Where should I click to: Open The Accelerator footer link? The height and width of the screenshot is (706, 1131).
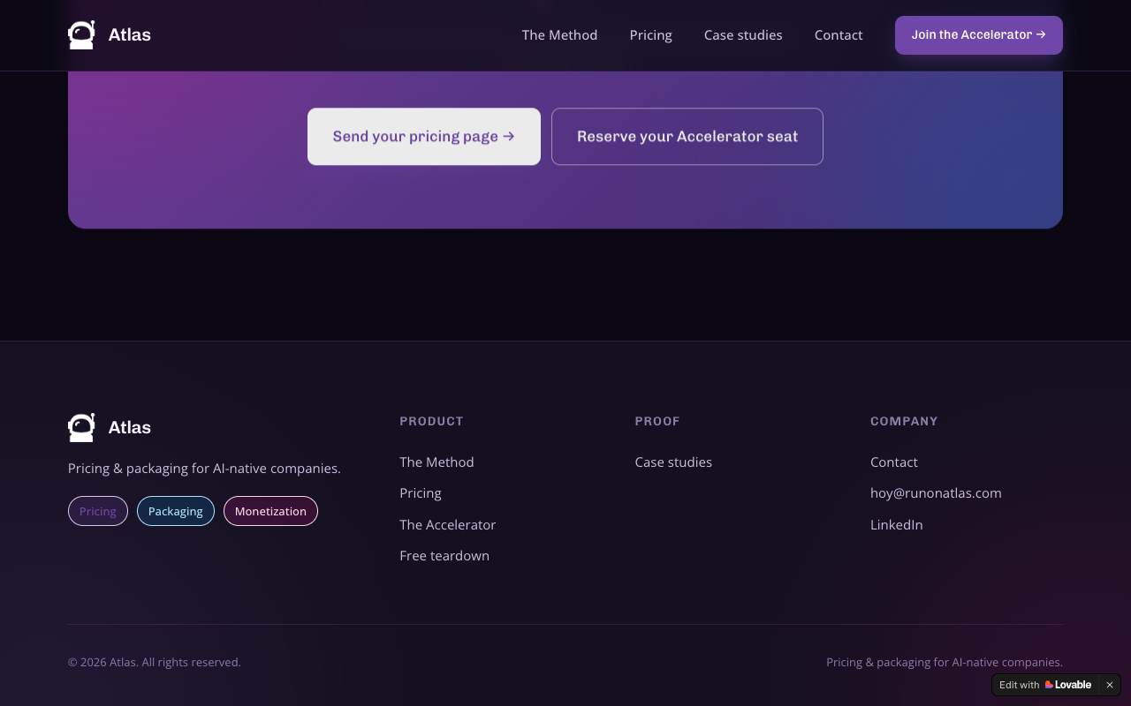(448, 525)
